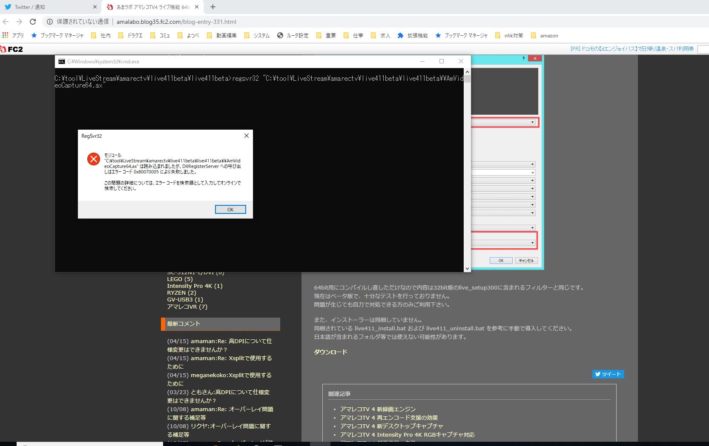Click OK in the settings dialog image
The height and width of the screenshot is (446, 709).
[x=501, y=261]
